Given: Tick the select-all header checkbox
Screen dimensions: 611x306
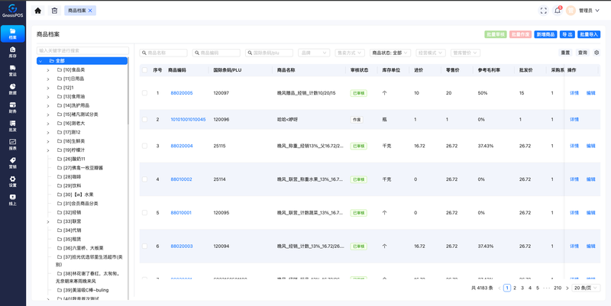Looking at the screenshot, I should [x=144, y=70].
